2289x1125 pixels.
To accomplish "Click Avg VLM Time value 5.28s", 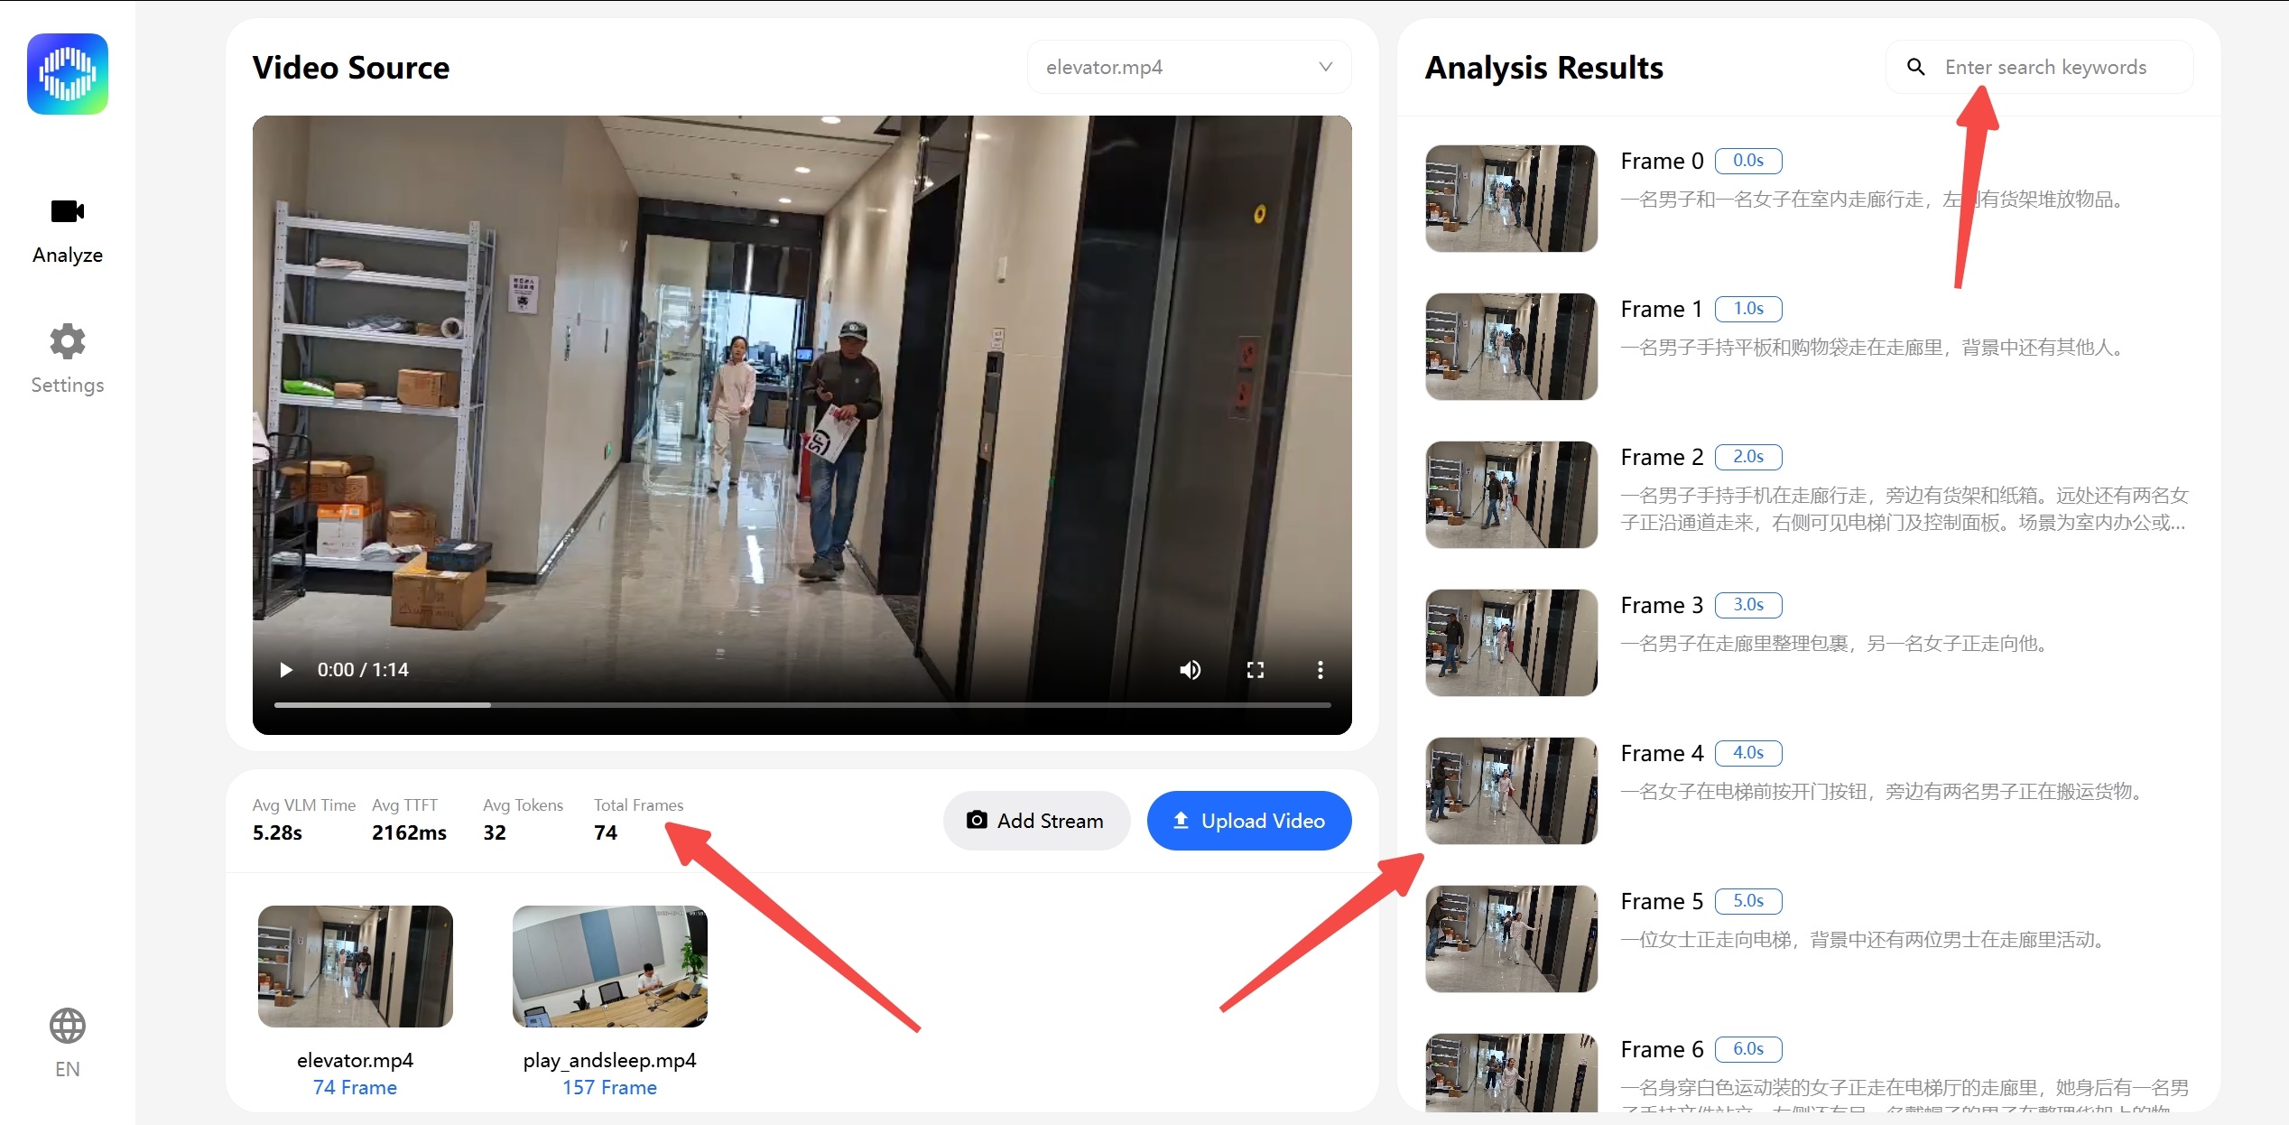I will point(277,832).
